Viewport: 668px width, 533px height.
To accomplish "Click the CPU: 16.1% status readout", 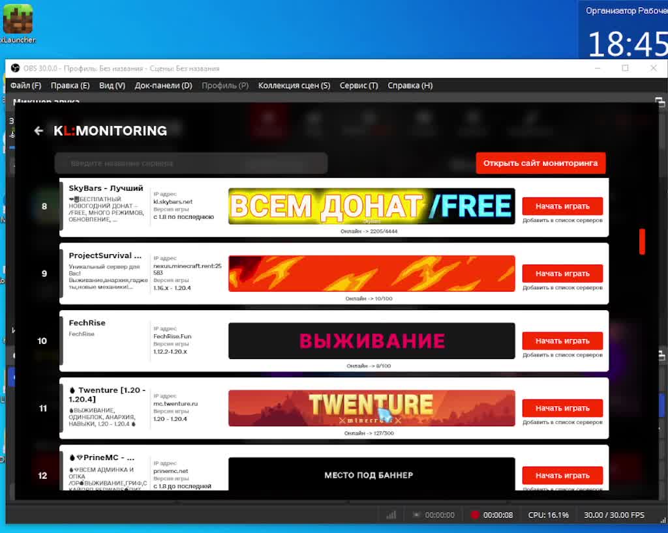I will coord(548,515).
